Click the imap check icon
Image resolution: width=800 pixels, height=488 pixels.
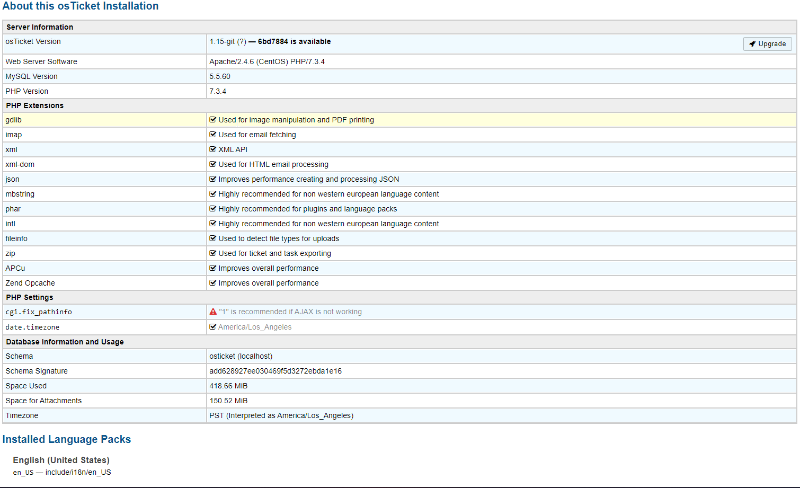pos(213,135)
